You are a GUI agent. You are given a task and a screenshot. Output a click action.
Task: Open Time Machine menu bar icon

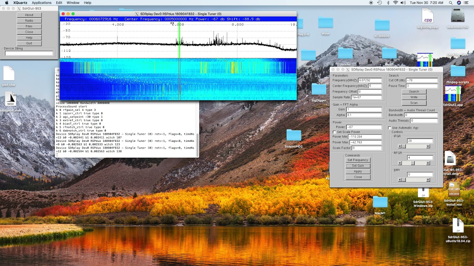[380, 3]
